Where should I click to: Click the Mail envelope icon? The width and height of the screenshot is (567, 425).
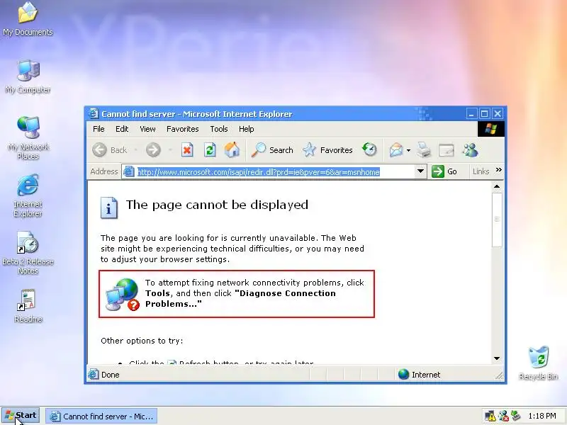(x=396, y=150)
